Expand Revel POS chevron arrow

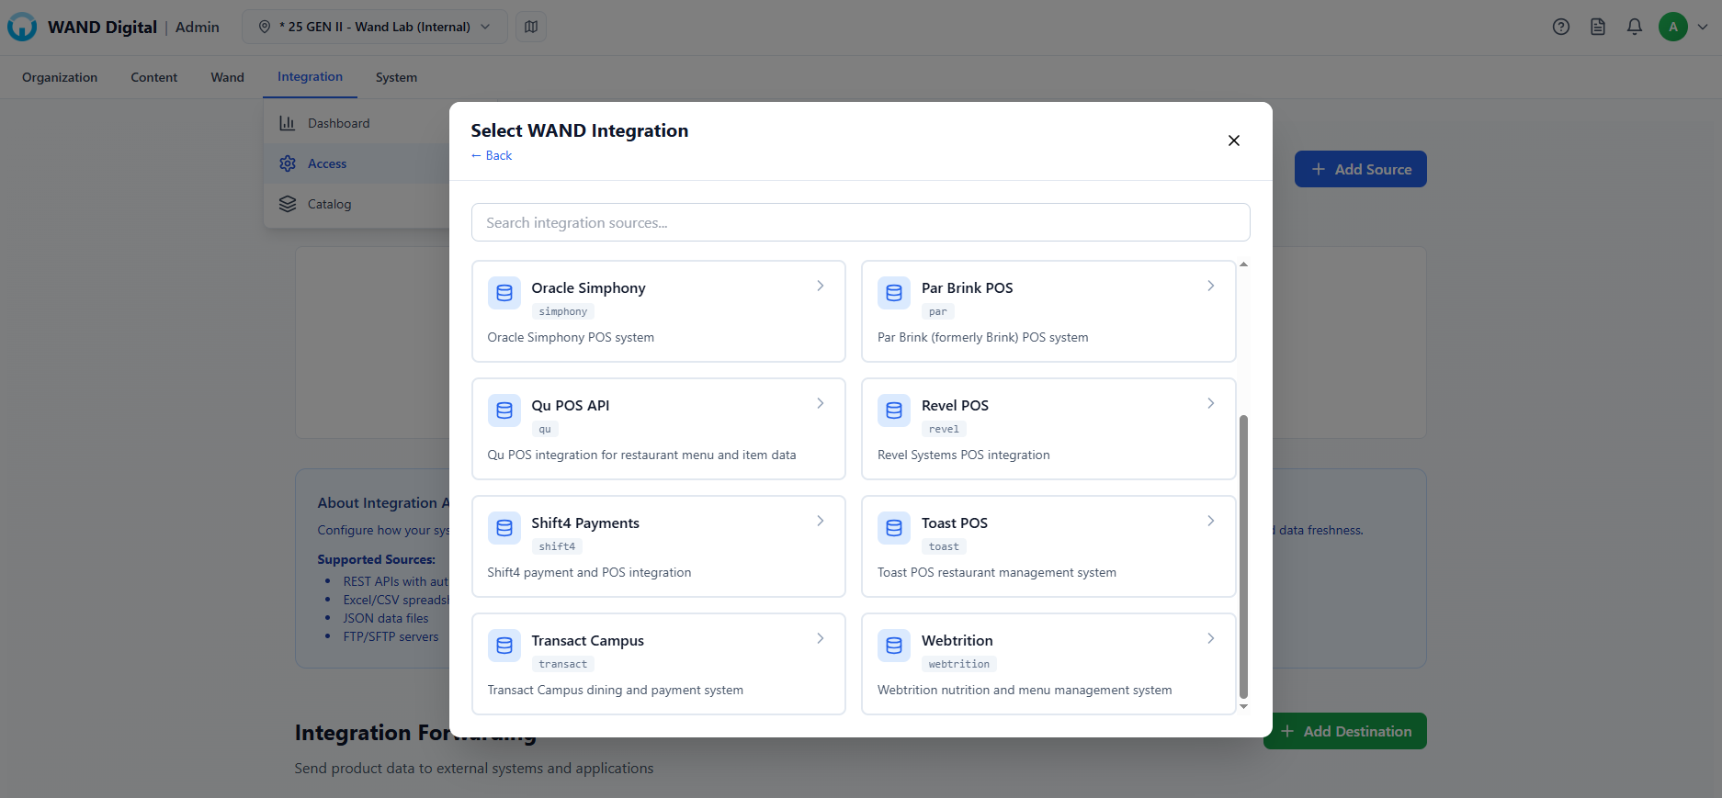tap(1210, 403)
